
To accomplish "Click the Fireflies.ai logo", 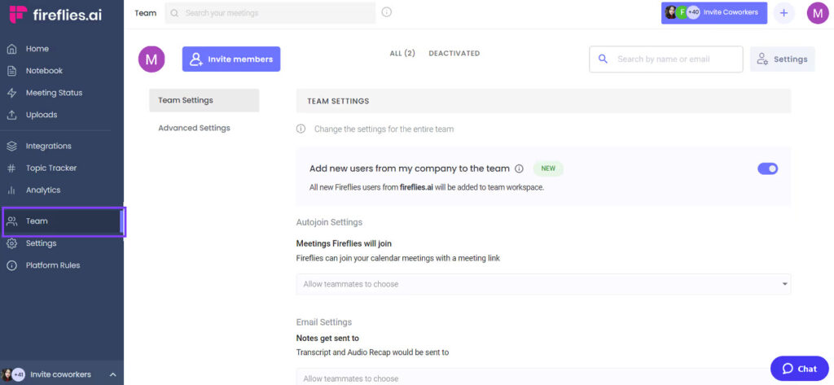I will (x=54, y=15).
